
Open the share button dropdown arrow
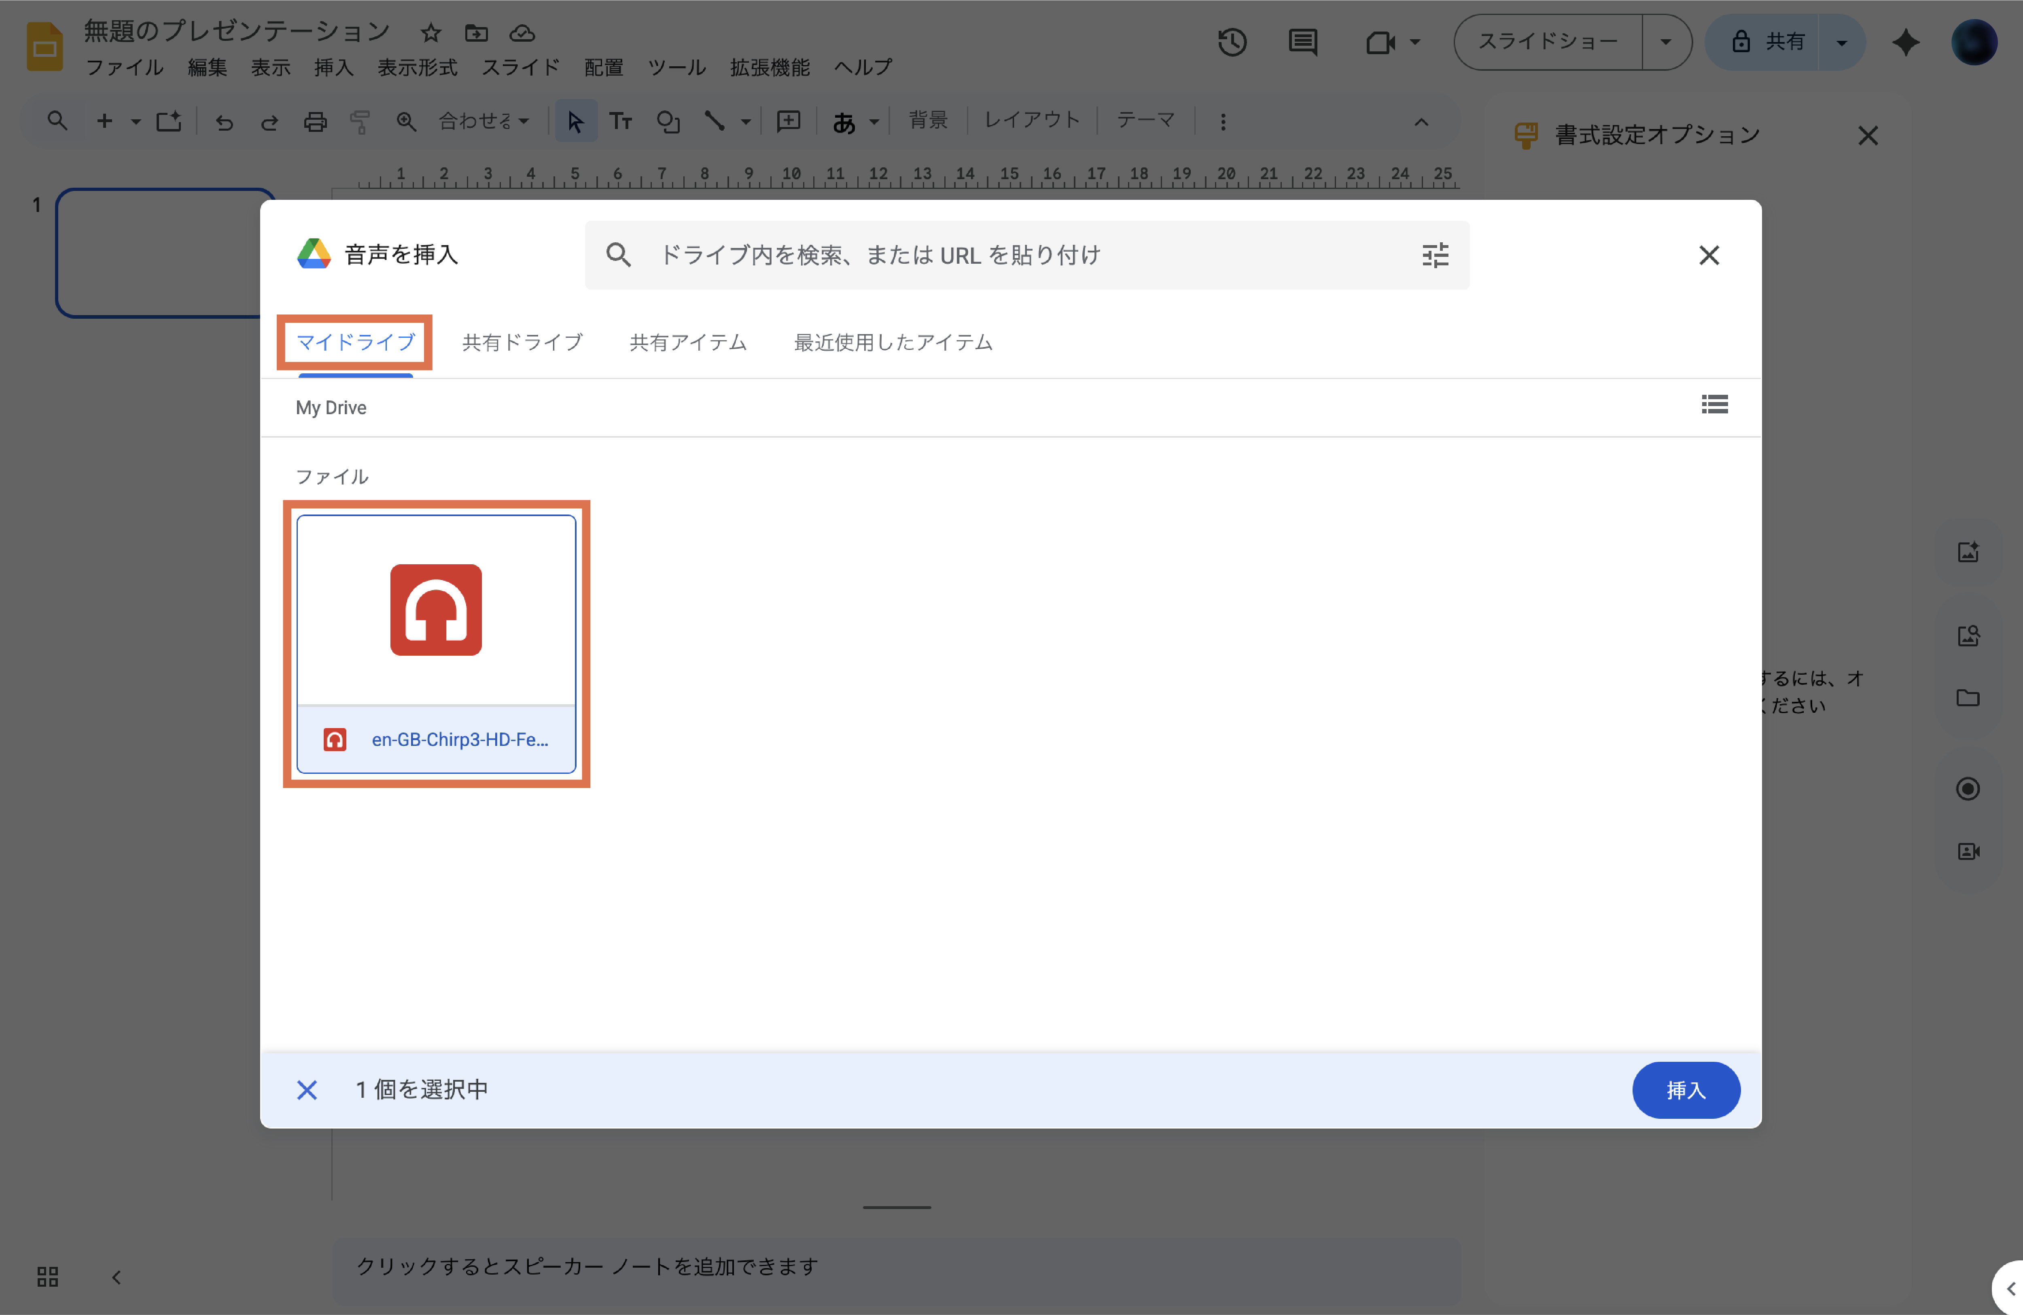tap(1841, 42)
